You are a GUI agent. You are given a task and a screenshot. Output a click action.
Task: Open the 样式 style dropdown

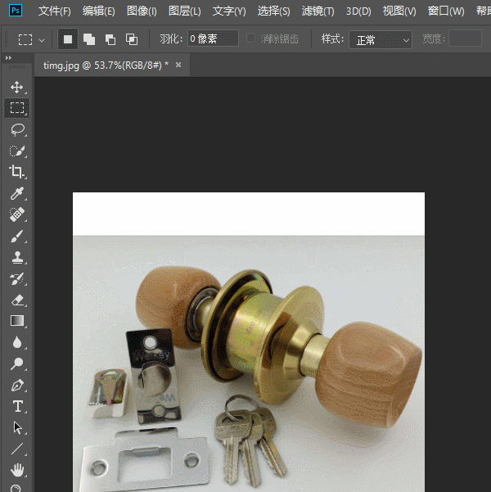(x=381, y=39)
